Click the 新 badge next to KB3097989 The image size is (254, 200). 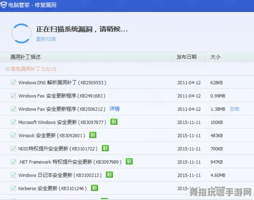(x=129, y=162)
